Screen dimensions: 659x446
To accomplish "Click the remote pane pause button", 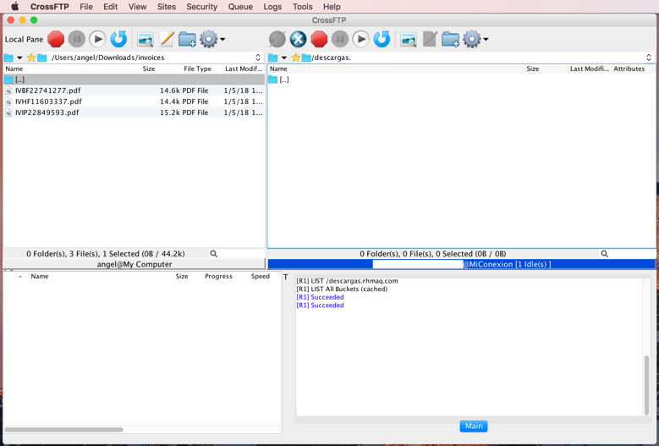I will click(x=340, y=39).
